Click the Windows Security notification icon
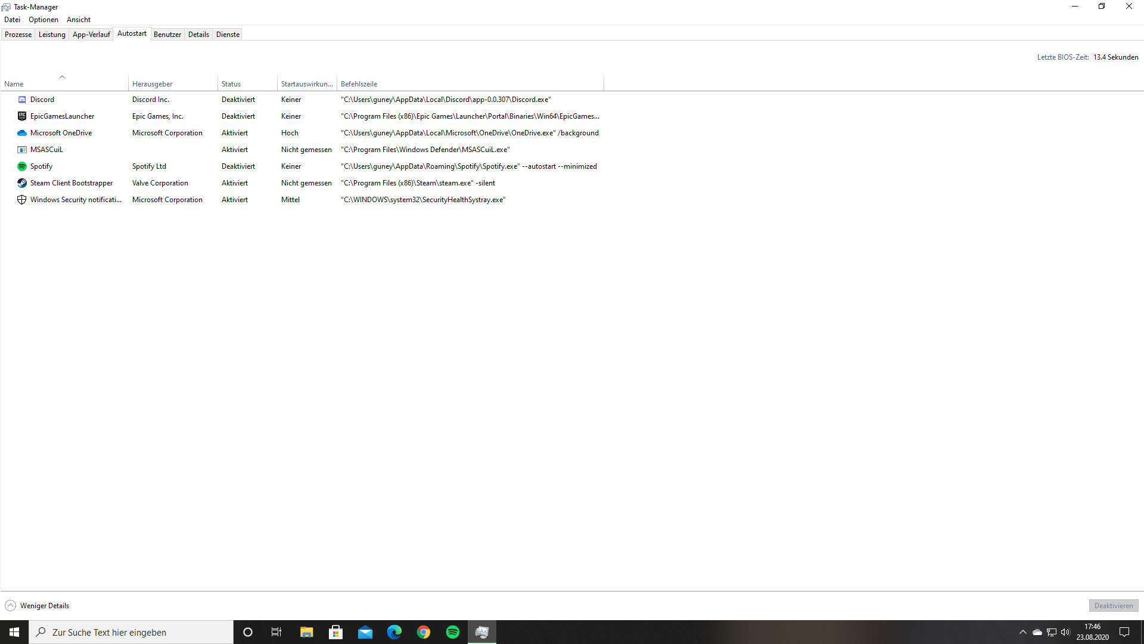 coord(21,199)
